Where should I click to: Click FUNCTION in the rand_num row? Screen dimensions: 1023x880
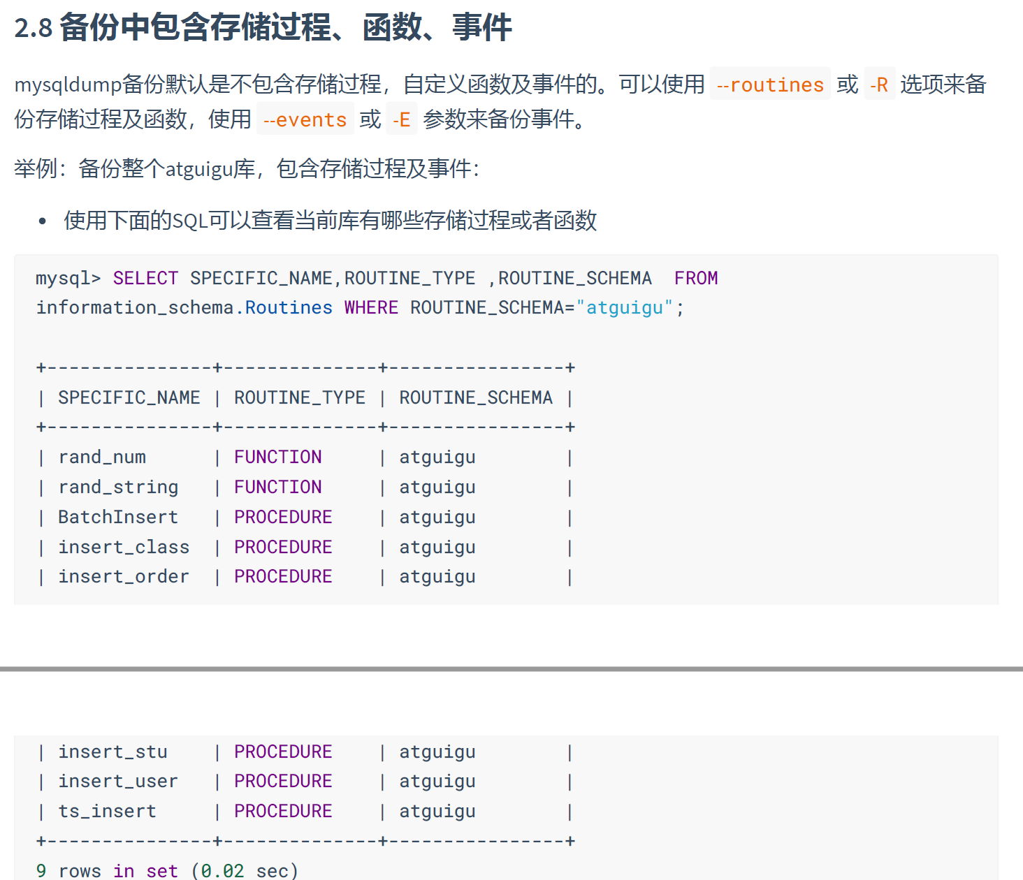(x=277, y=457)
